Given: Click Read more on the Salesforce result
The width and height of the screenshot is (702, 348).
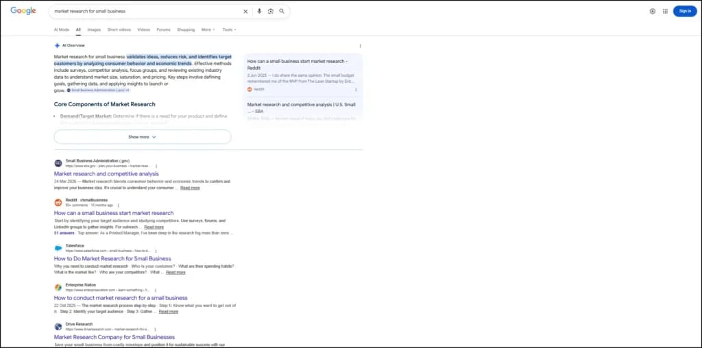Looking at the screenshot, I should coord(175,272).
